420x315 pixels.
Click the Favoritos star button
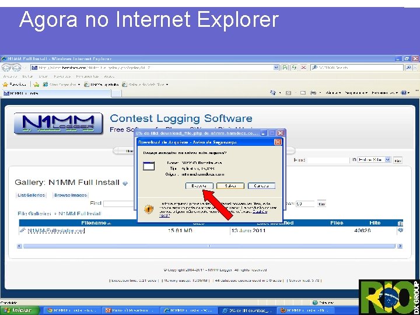pyautogui.click(x=15, y=85)
